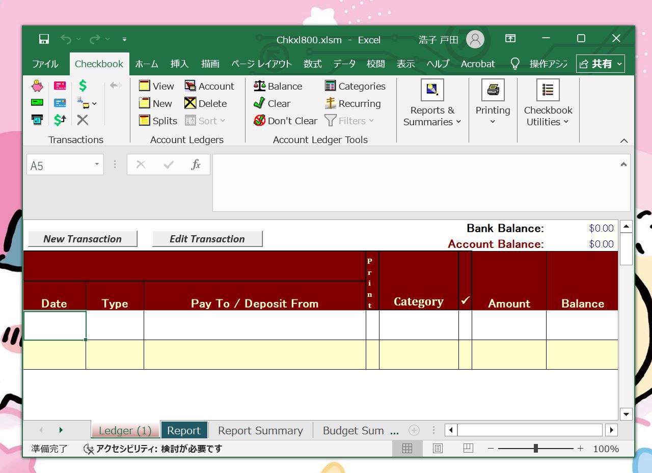Expand the Printing dropdown

[493, 103]
